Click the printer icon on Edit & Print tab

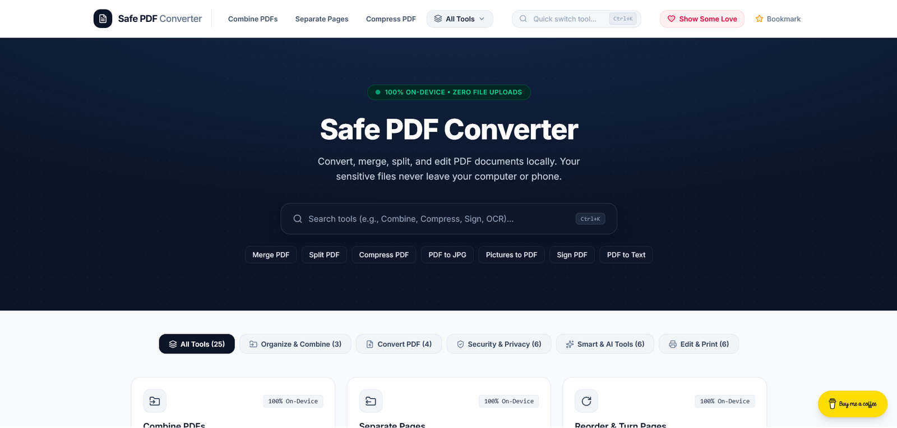pyautogui.click(x=673, y=344)
